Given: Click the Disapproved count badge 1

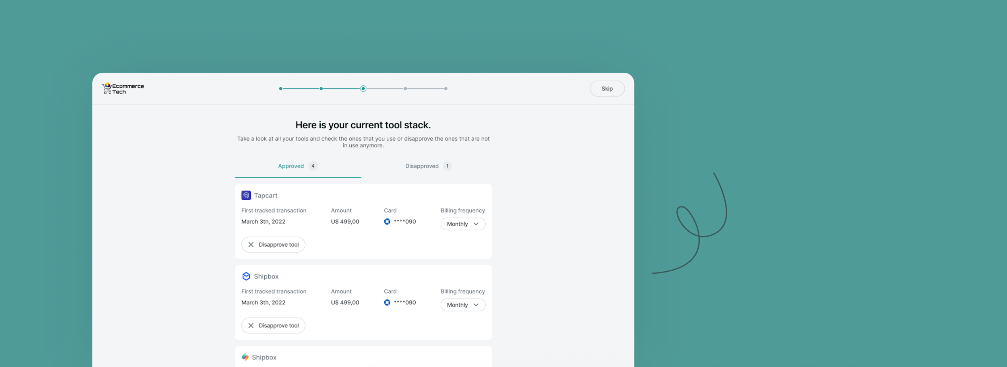Looking at the screenshot, I should [x=447, y=166].
